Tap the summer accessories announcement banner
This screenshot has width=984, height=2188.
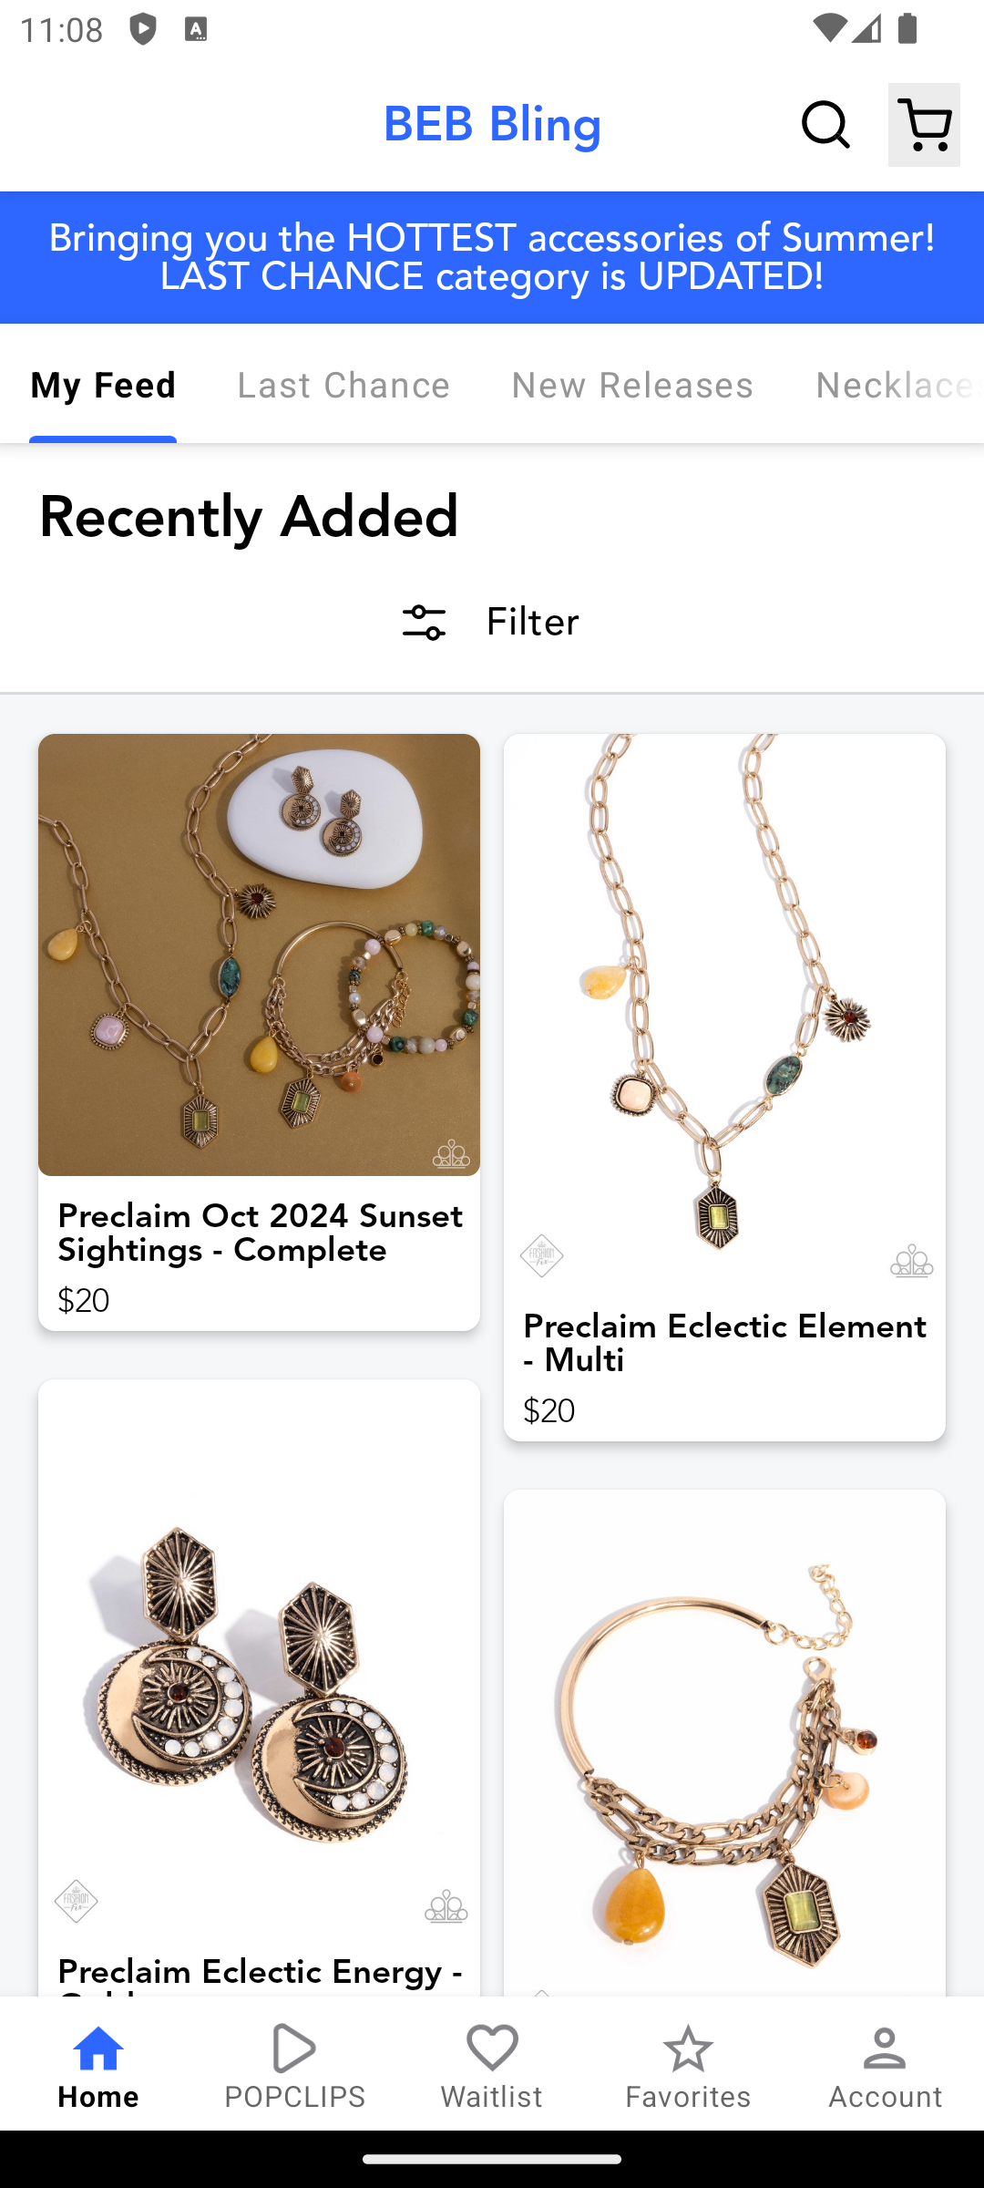[492, 257]
